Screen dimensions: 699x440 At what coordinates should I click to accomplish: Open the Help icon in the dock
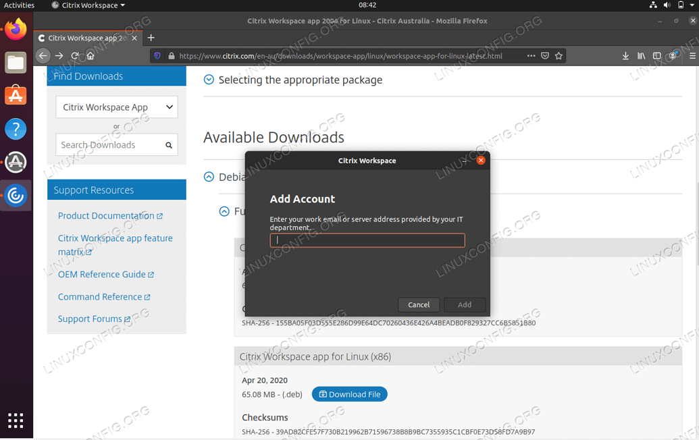[x=16, y=129]
